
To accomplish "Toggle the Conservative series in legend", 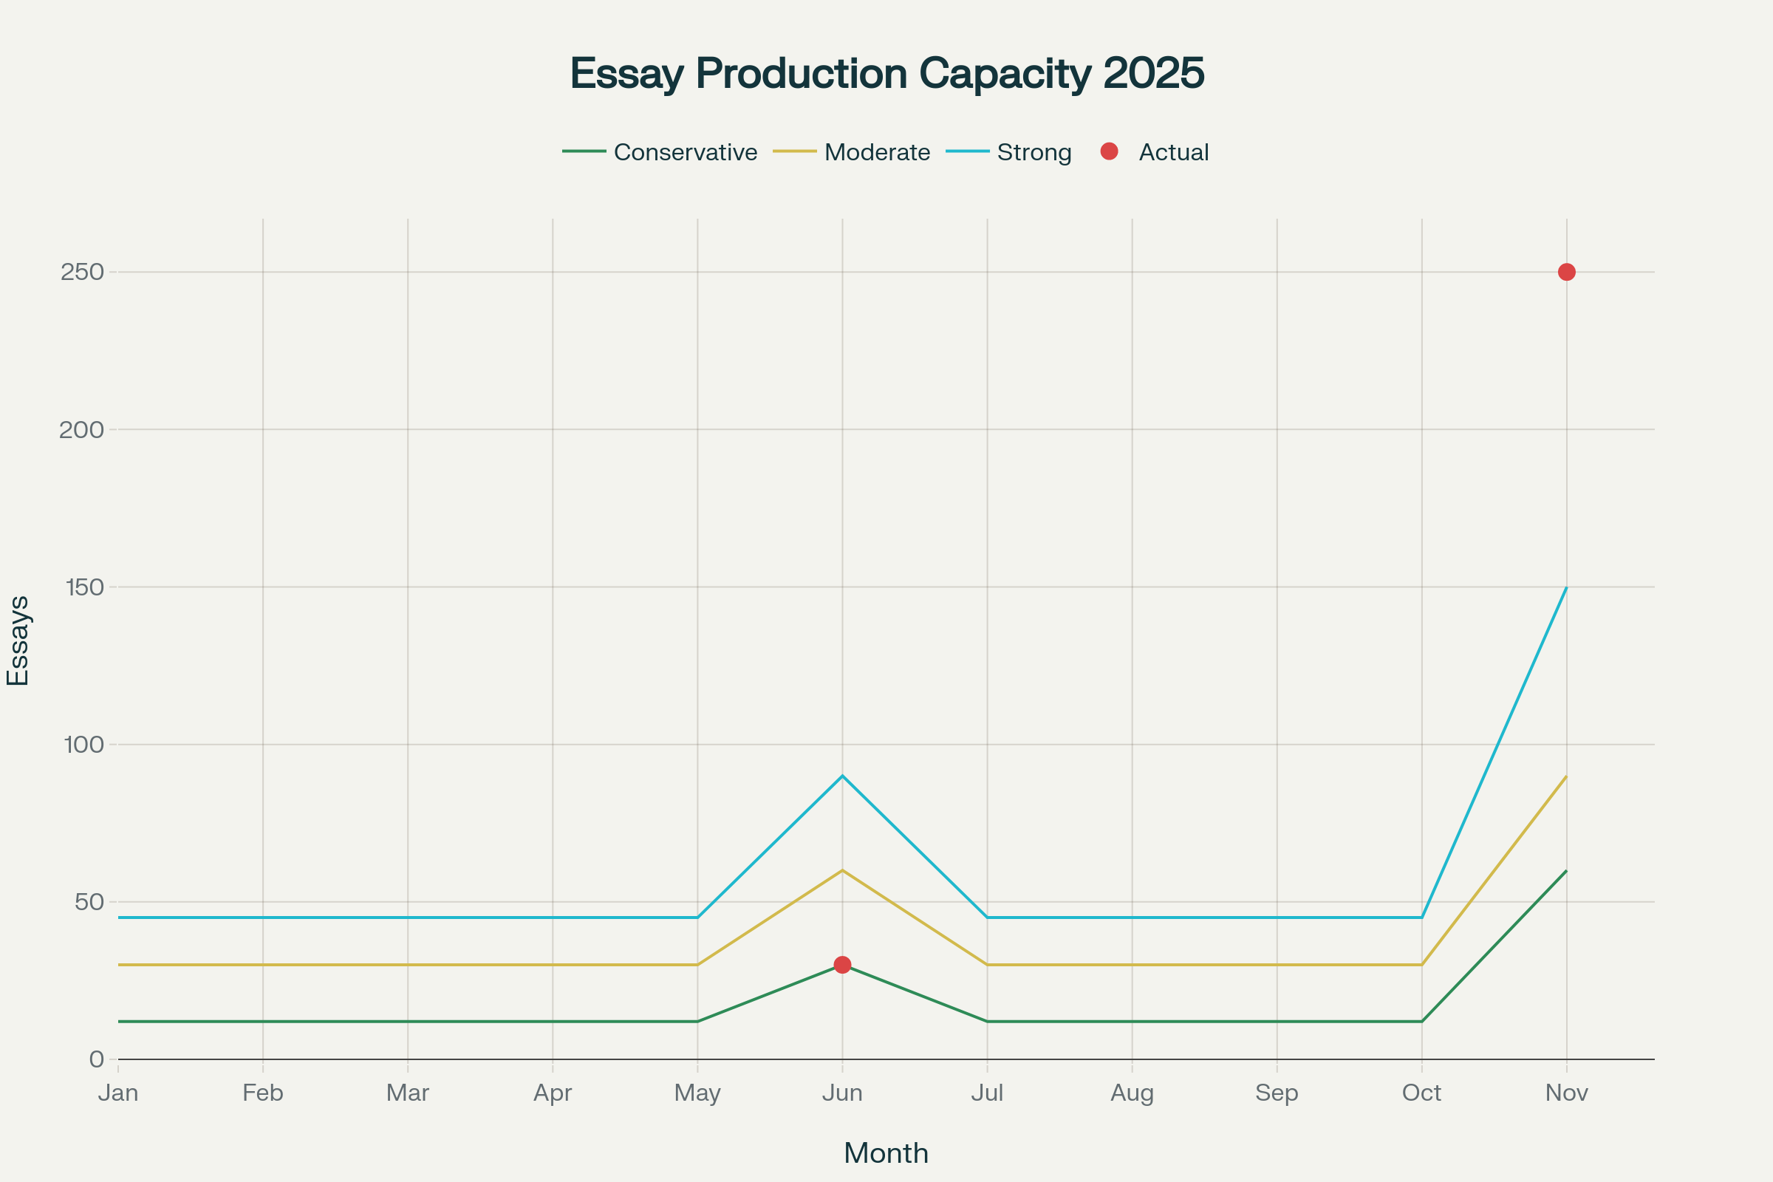I will (x=685, y=152).
